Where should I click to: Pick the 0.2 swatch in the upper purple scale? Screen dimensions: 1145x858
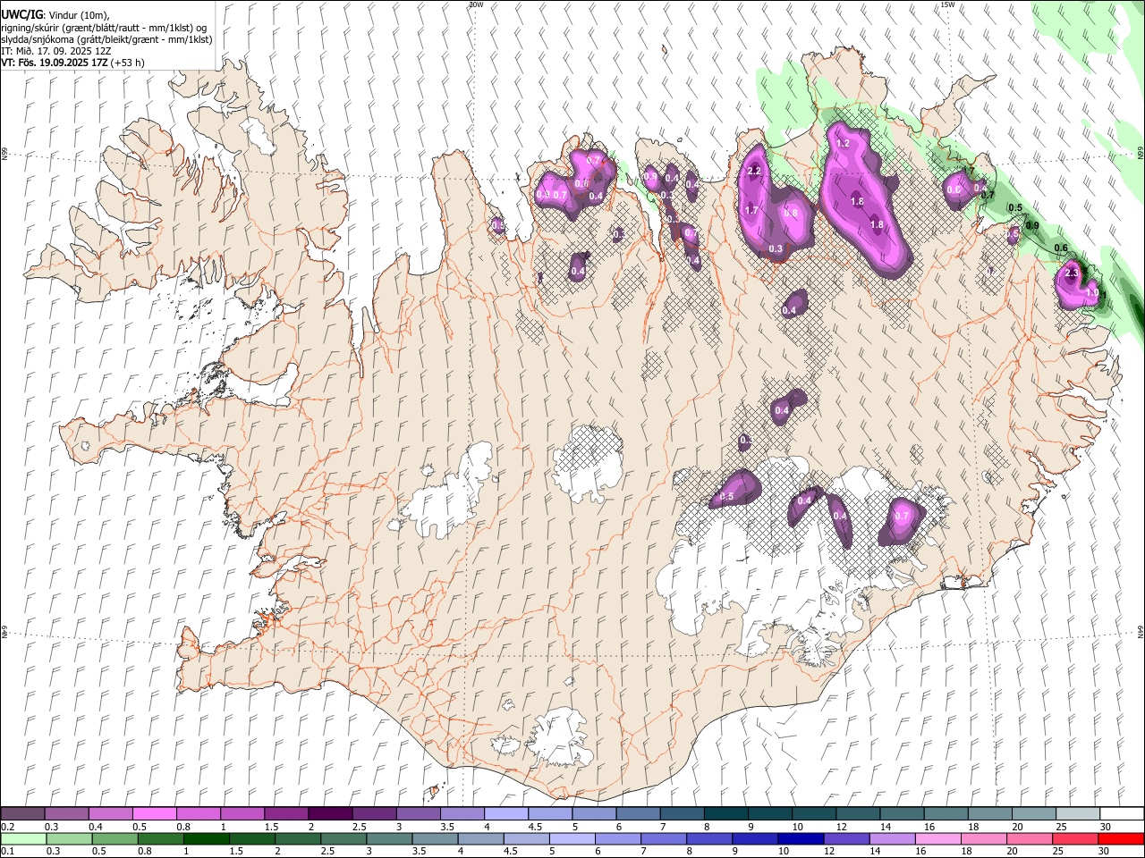[x=22, y=813]
